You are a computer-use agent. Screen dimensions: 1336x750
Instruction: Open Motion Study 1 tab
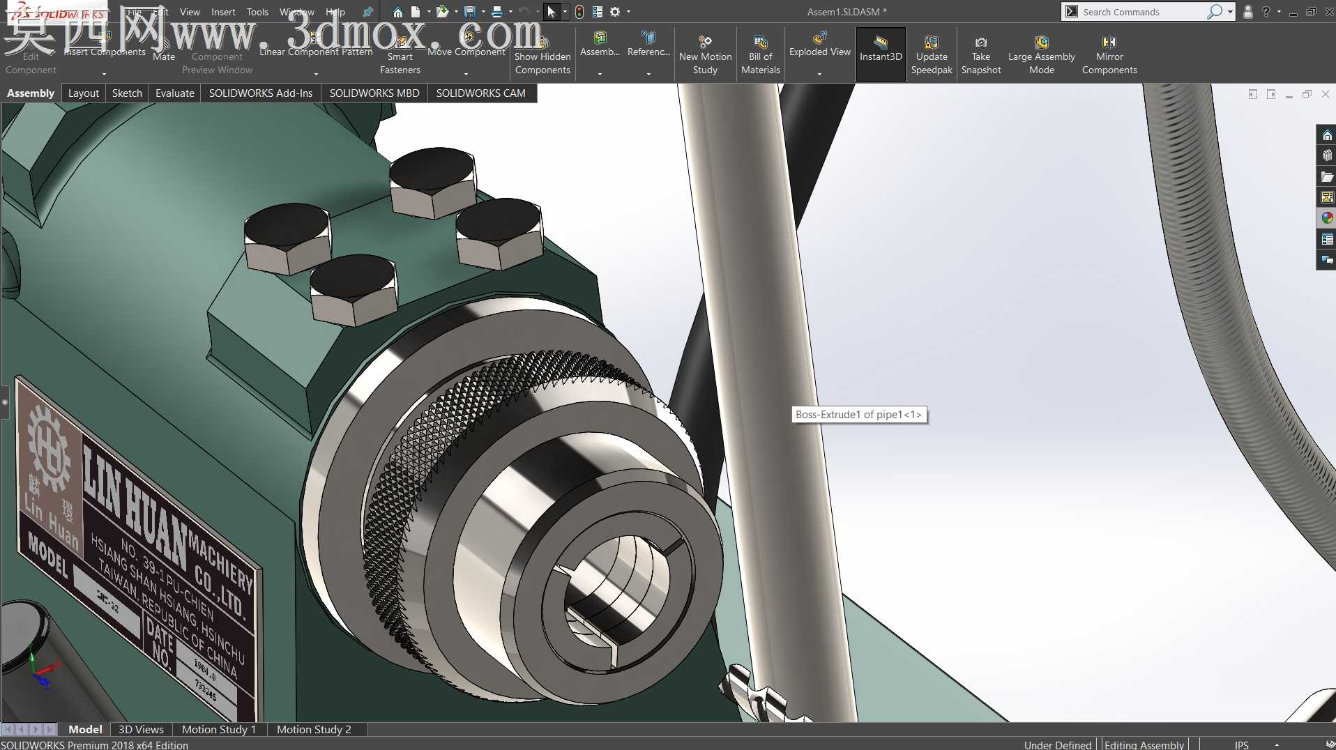(219, 729)
